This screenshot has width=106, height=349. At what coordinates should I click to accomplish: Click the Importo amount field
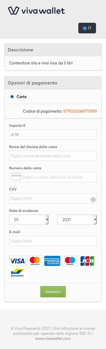(x=53, y=135)
